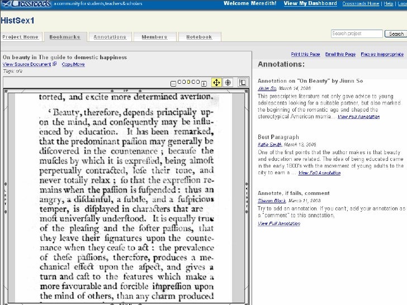407x305 pixels.
Task: Click the Project Home tab
Action: click(x=20, y=37)
